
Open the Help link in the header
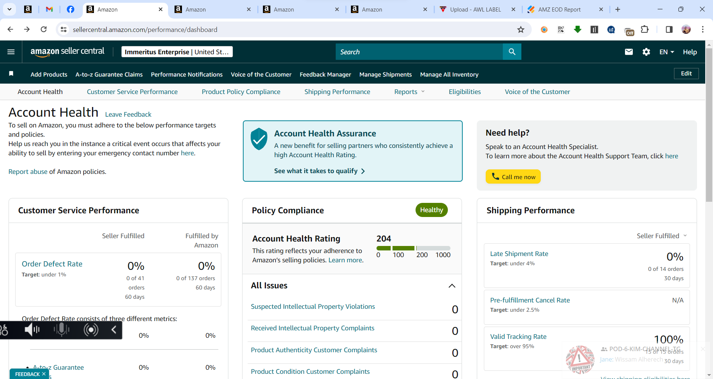tap(690, 52)
